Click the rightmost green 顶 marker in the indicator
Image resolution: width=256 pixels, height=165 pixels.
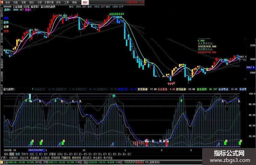coord(240,142)
